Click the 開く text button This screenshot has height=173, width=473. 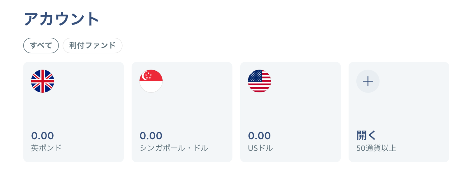pyautogui.click(x=366, y=135)
